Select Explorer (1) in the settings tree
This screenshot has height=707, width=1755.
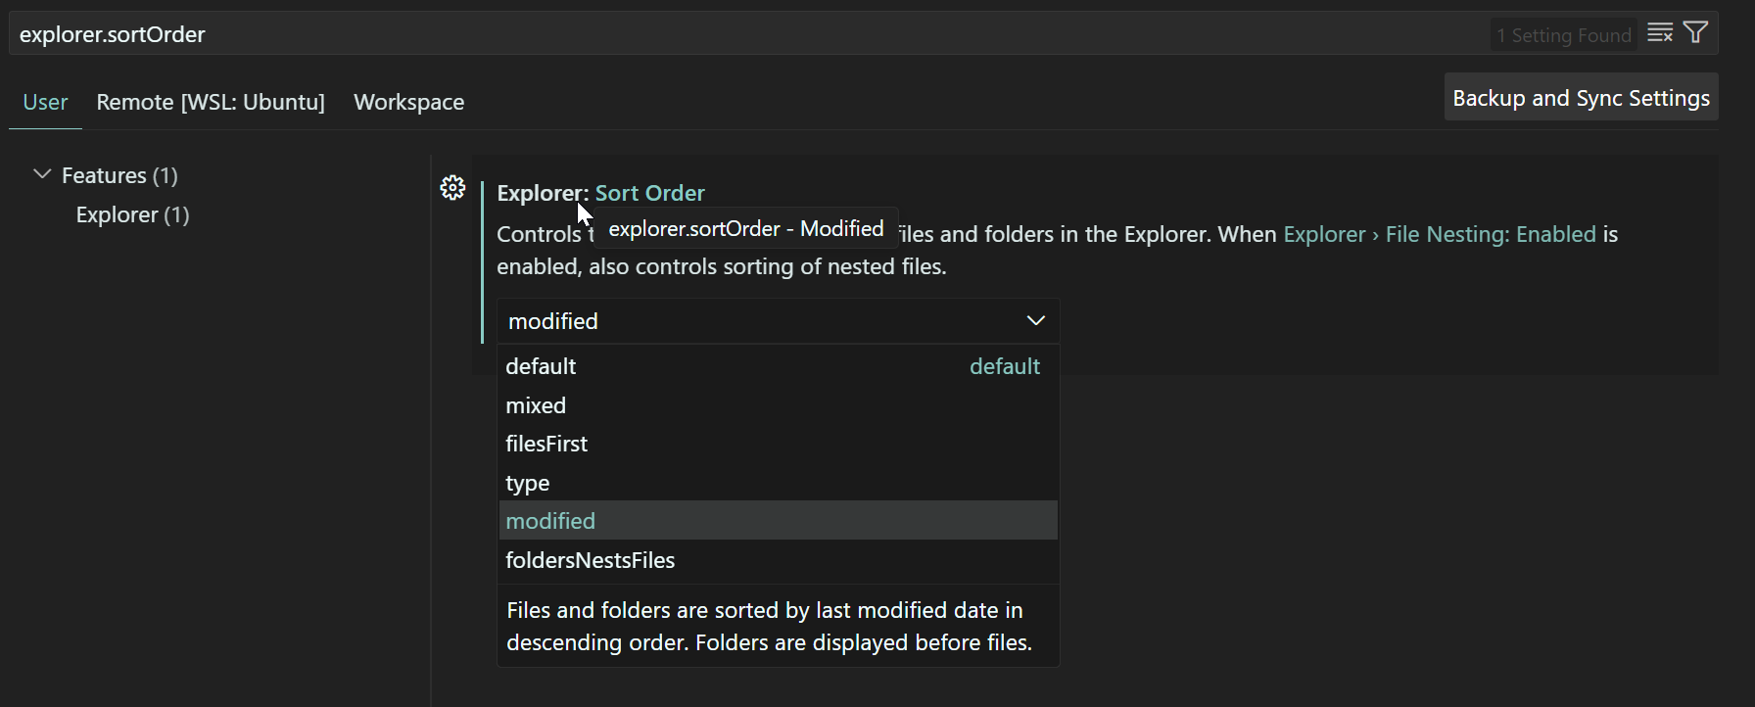coord(132,214)
